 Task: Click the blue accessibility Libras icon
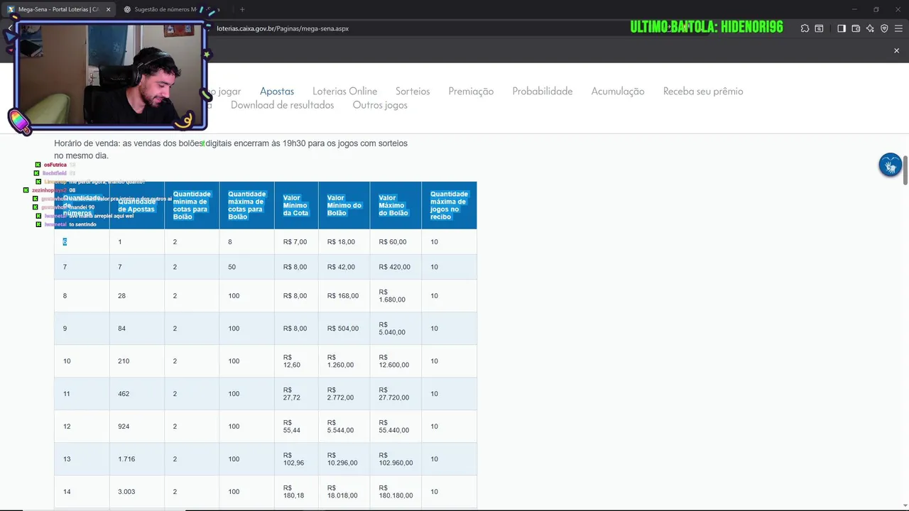890,165
